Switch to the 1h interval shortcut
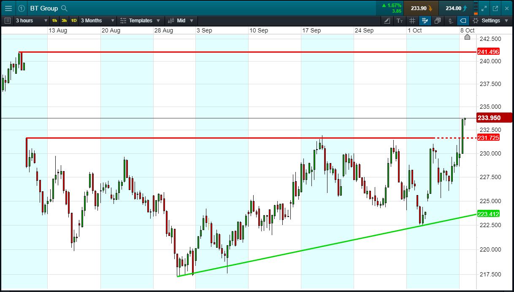Screen dimensions: 514x292 click(x=54, y=21)
